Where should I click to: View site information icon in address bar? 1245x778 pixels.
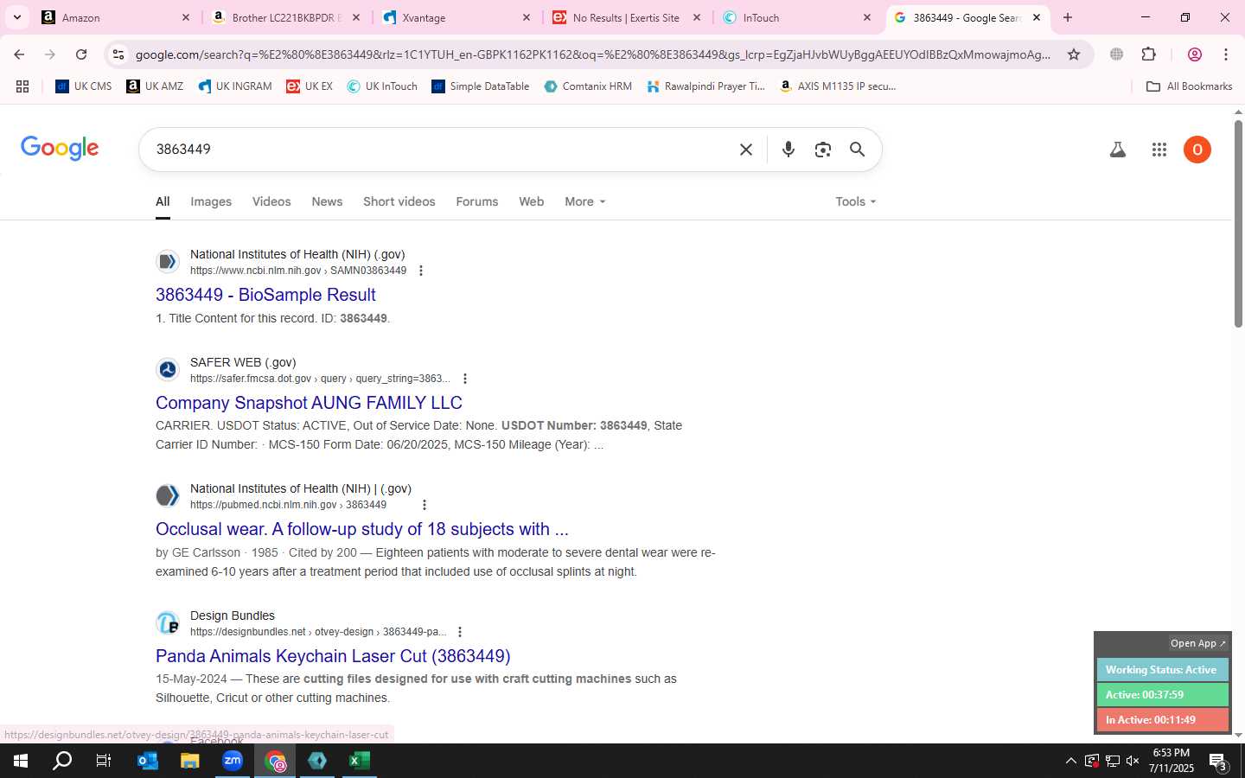(118, 54)
